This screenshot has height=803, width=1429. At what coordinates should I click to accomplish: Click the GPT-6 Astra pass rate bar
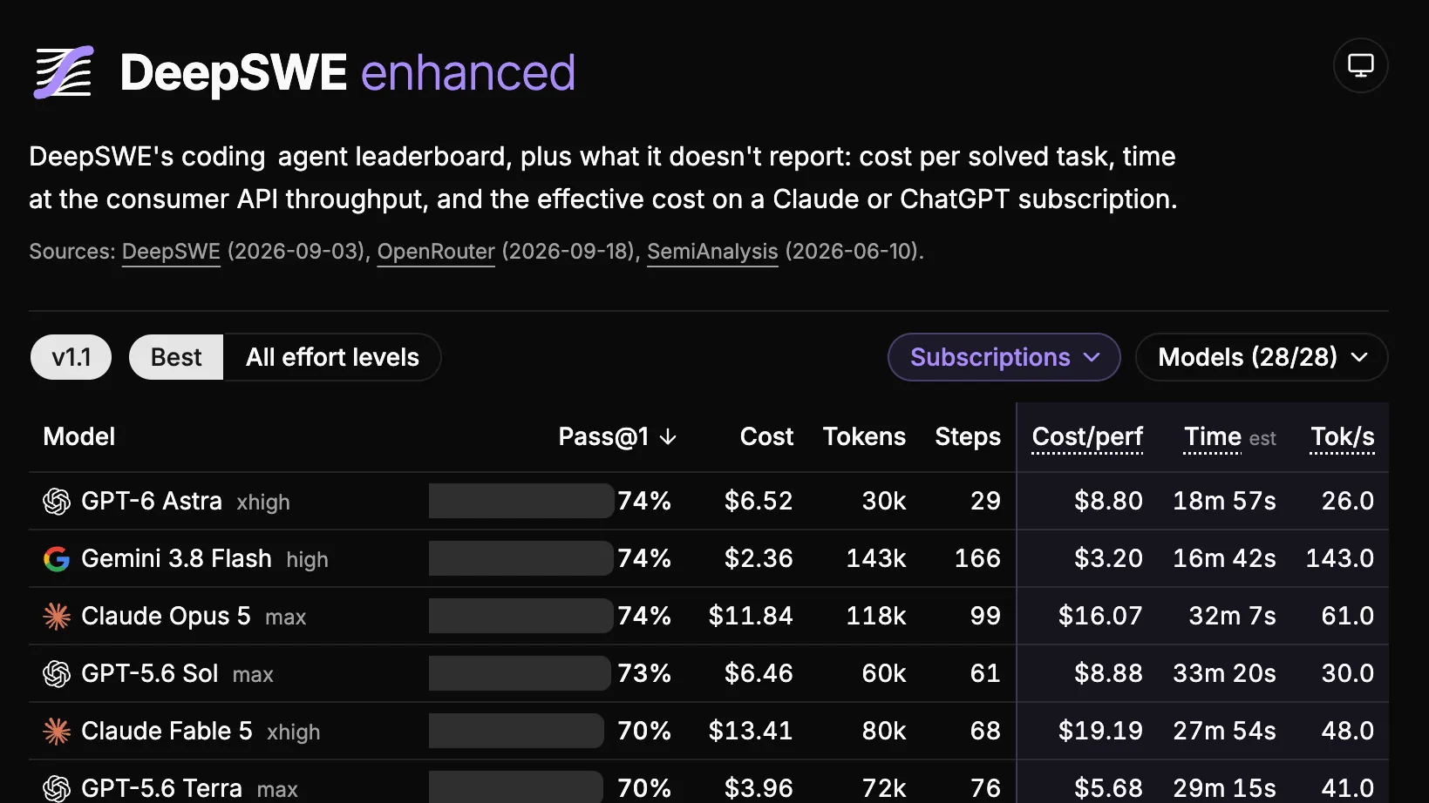click(x=521, y=501)
